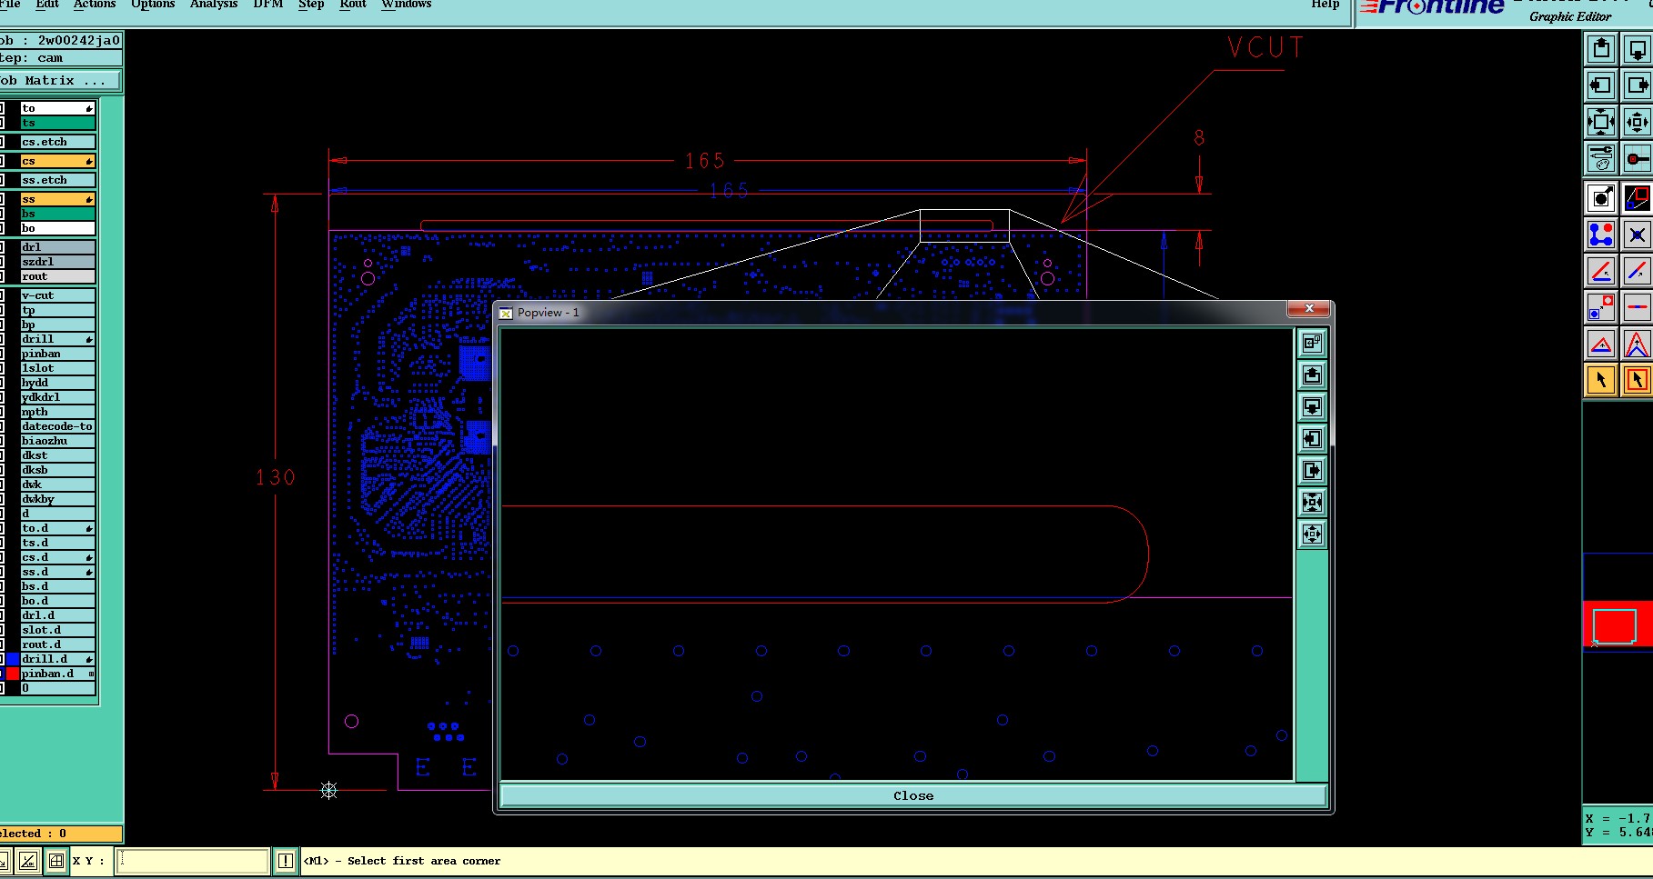Toggle the checkbox beside layer 'mpth'
Viewport: 1653px width, 879px height.
(x=2, y=412)
